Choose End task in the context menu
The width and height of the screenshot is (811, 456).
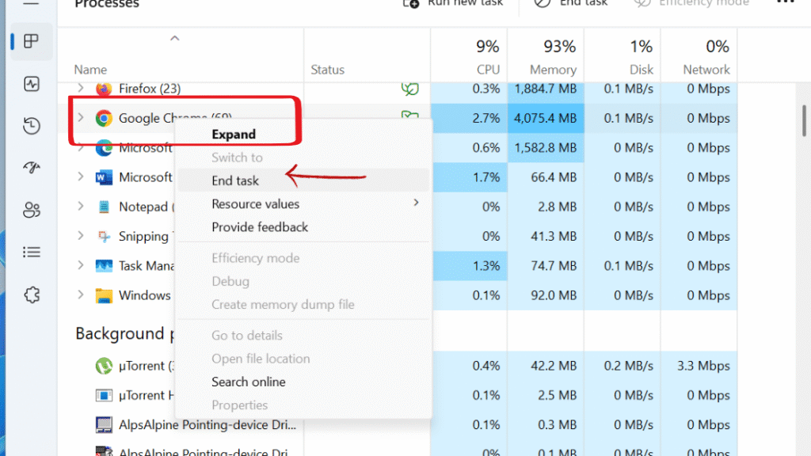tap(303, 180)
